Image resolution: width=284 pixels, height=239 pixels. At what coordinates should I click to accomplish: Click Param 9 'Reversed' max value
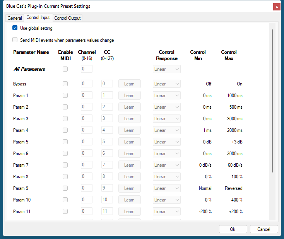point(233,188)
